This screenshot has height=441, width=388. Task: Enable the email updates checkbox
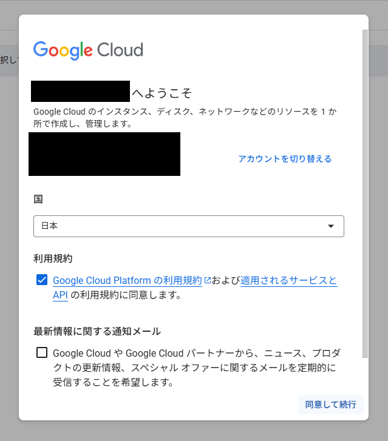(x=42, y=352)
